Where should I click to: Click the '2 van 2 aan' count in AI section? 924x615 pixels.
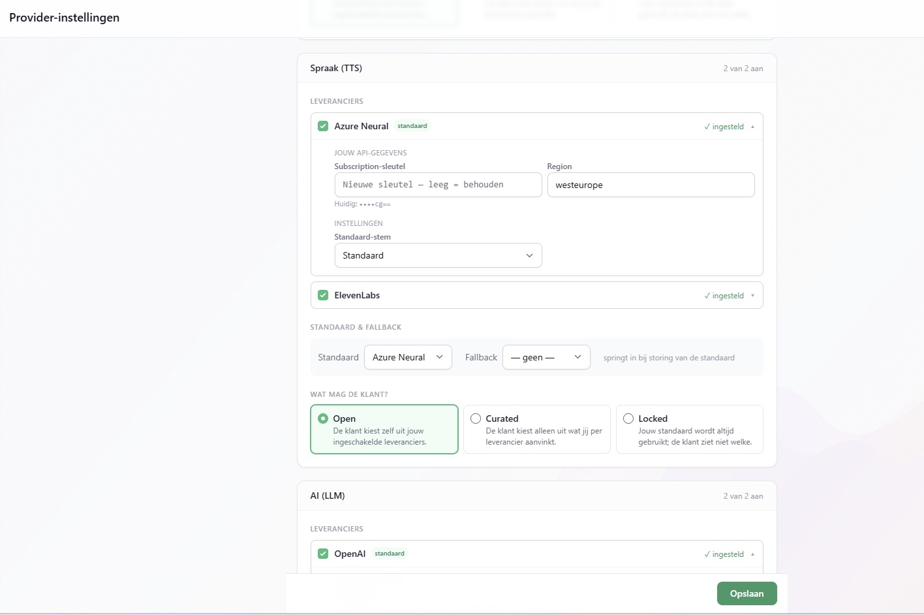pos(743,496)
